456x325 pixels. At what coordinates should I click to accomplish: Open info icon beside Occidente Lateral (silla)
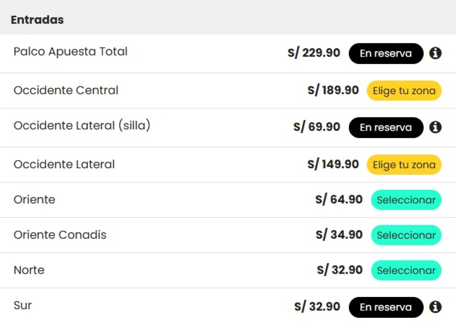435,127
